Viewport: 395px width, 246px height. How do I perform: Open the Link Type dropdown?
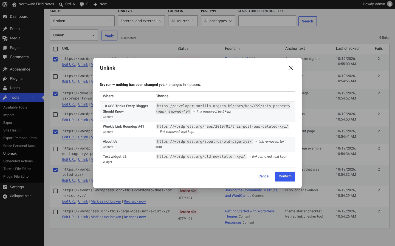click(141, 21)
